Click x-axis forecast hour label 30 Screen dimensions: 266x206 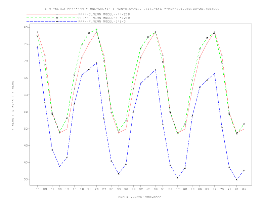[x=111, y=189]
